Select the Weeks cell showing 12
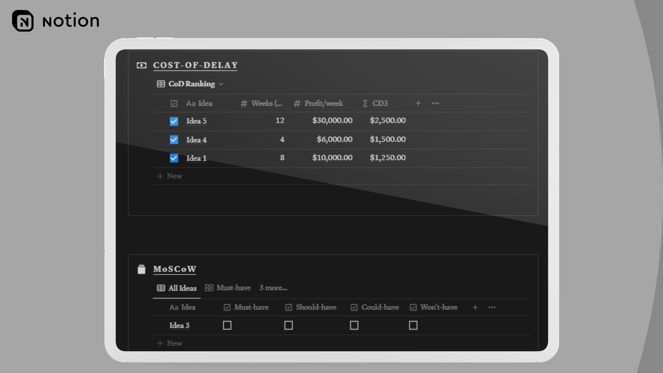Viewport: 663px width, 373px height. [280, 121]
